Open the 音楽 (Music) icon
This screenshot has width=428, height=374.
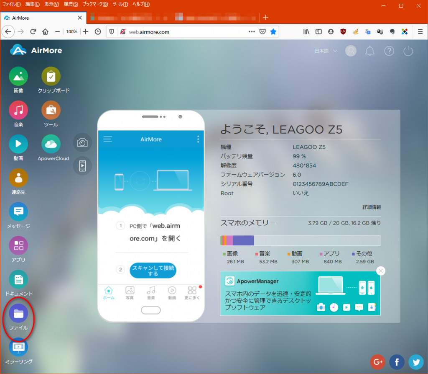[x=18, y=111]
